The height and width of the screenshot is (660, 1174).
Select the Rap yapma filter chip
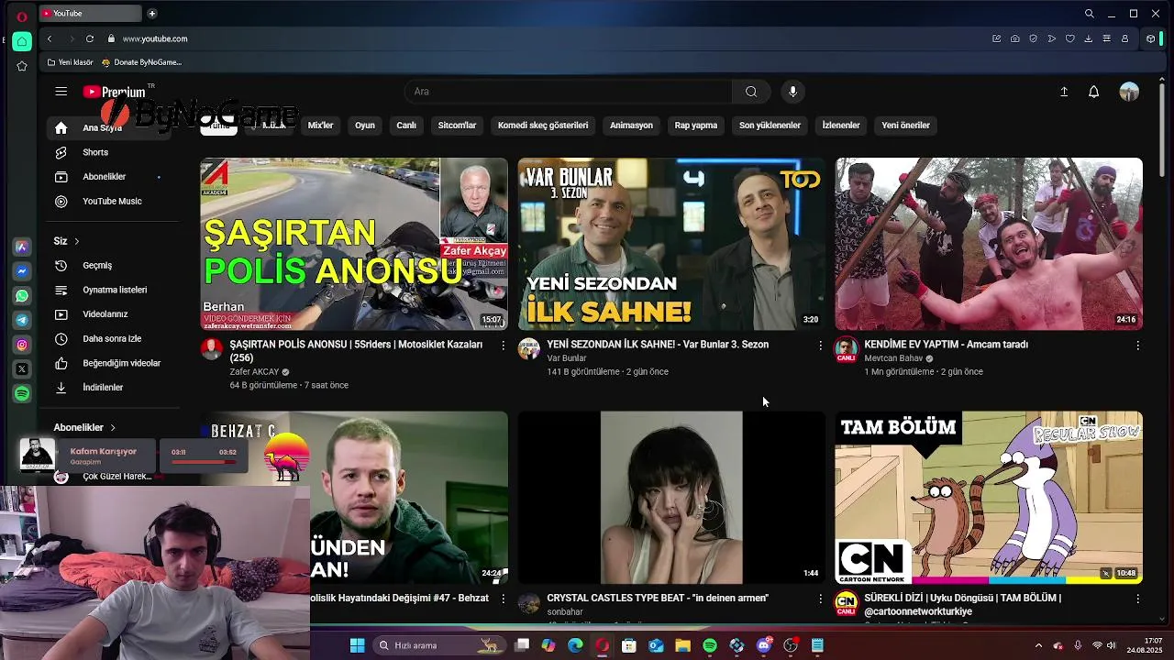tap(696, 126)
